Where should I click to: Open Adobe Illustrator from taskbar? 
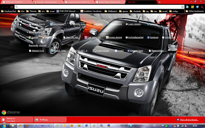[72, 126]
